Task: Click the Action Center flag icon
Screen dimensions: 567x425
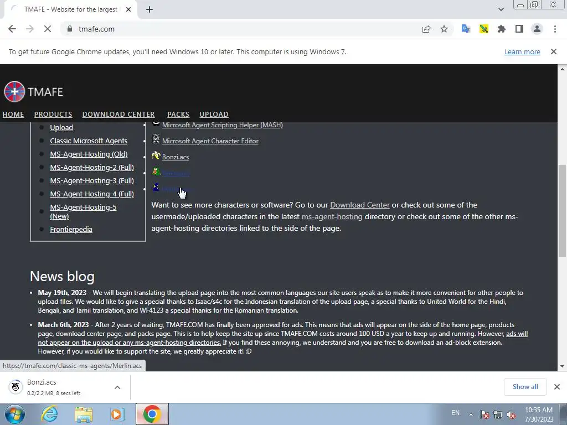Action: tap(484, 414)
